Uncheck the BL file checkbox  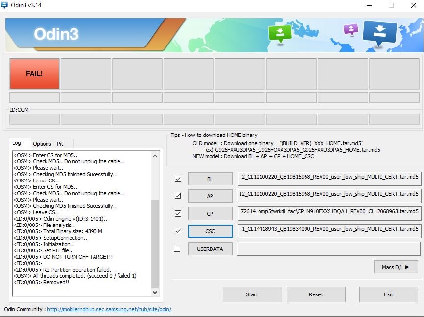[x=178, y=179]
